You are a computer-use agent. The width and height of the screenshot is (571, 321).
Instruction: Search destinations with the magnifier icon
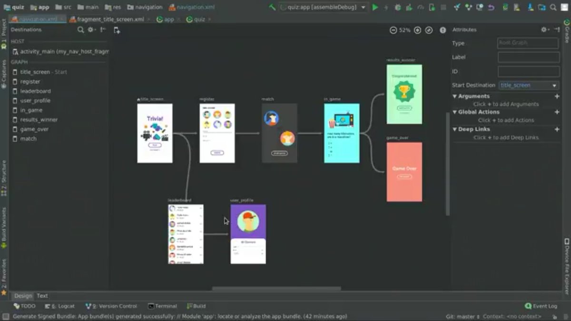tap(80, 29)
